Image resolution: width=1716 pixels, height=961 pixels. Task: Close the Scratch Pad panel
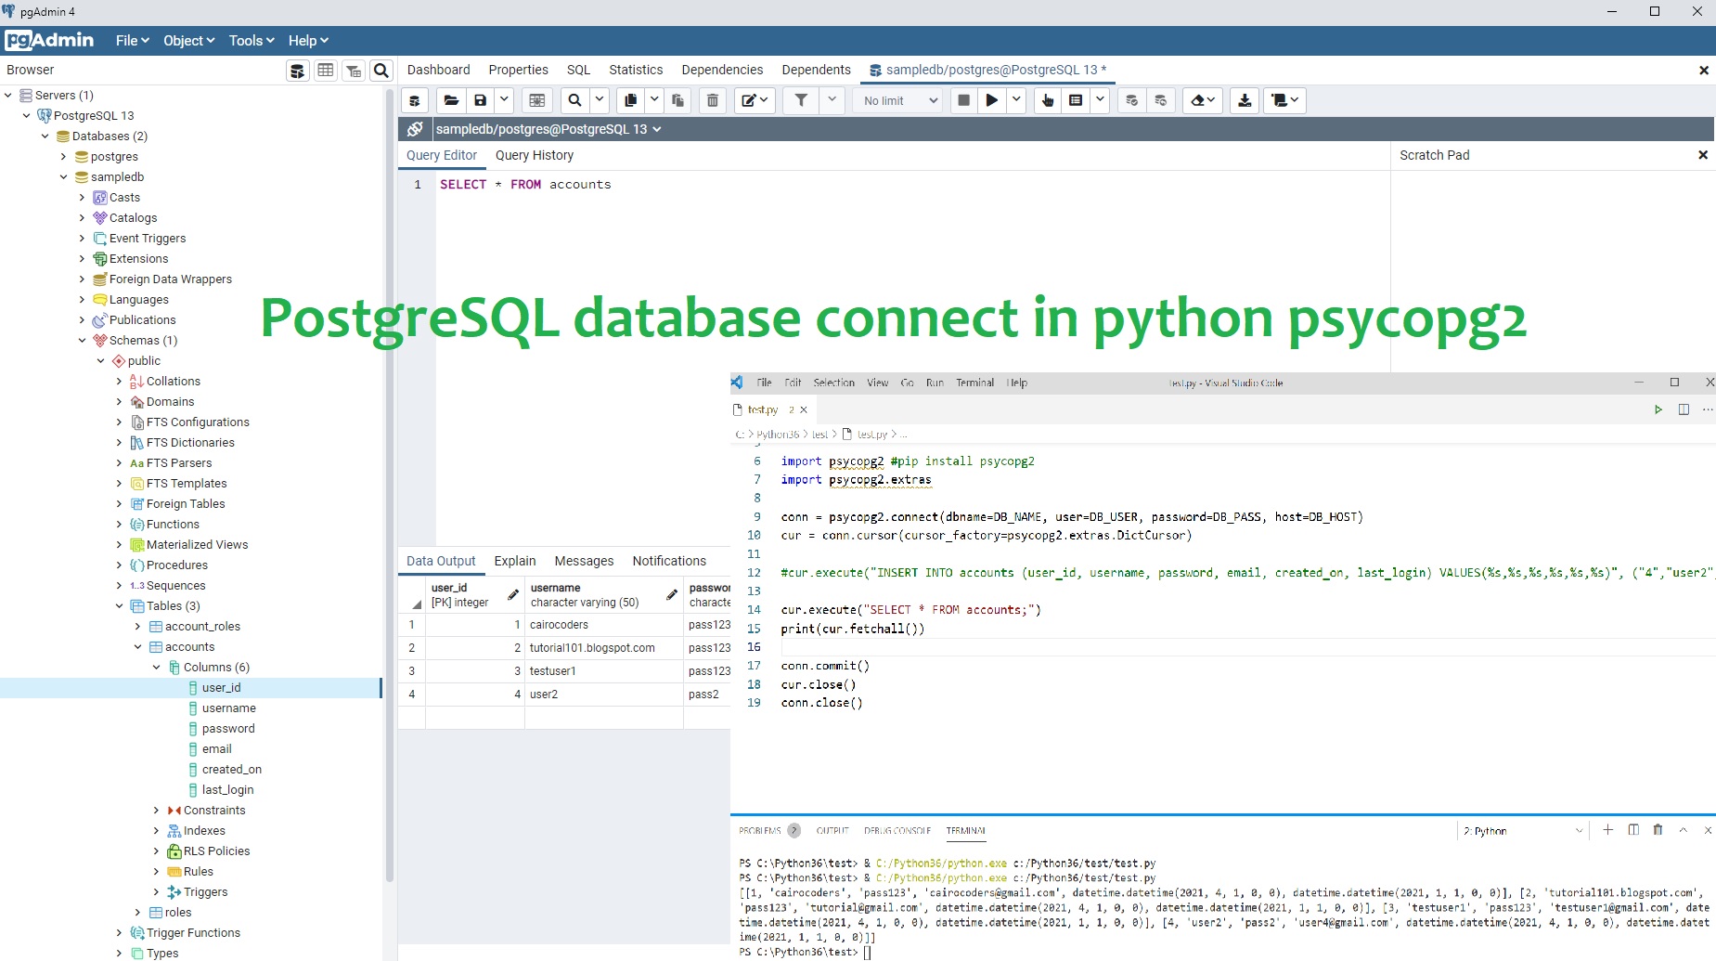(x=1703, y=155)
